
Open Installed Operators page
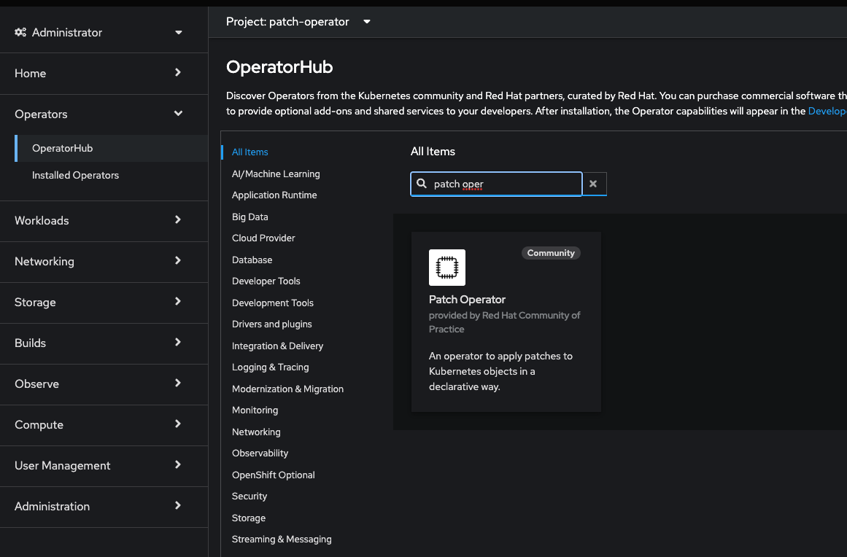click(75, 175)
